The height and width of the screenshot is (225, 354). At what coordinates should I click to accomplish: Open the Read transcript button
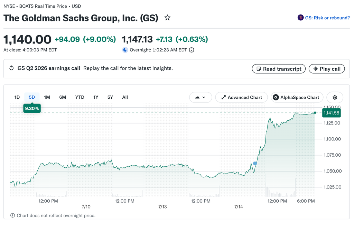(x=279, y=69)
